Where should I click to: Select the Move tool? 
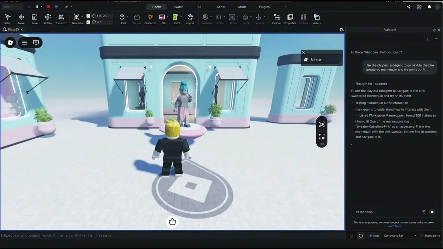pyautogui.click(x=21, y=18)
